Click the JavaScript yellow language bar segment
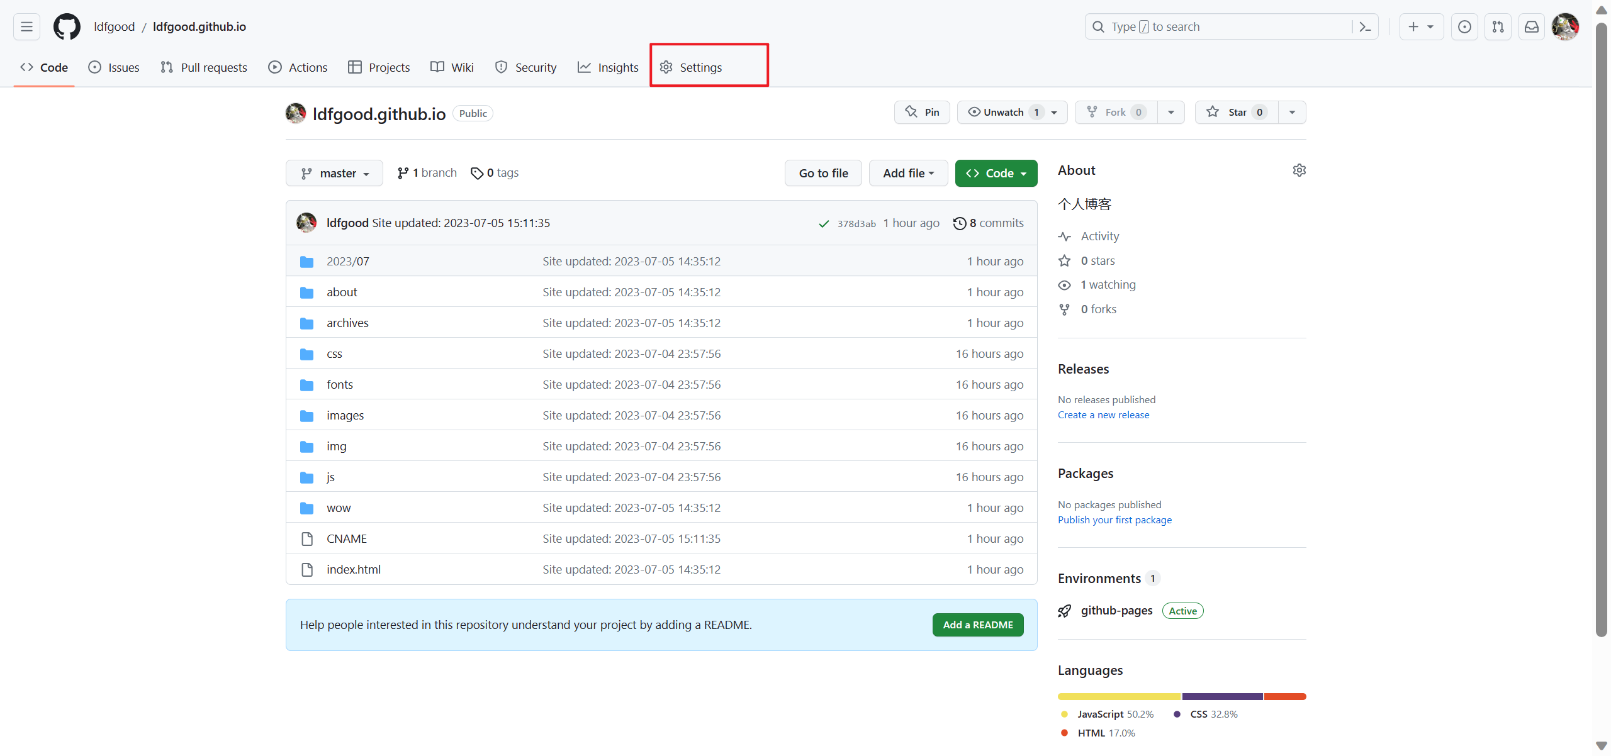The image size is (1611, 756). (x=1120, y=697)
